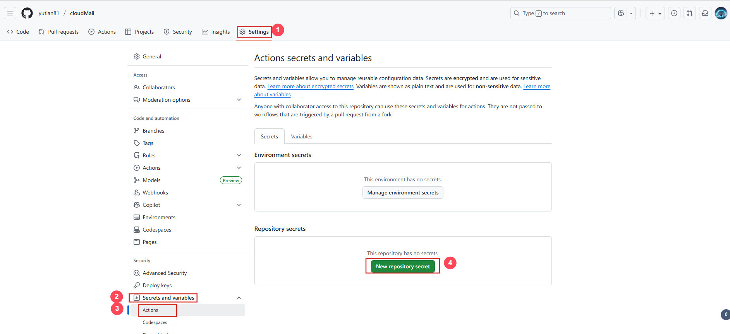The image size is (730, 334).
Task: Expand the Rules sidebar section
Action: (x=239, y=155)
